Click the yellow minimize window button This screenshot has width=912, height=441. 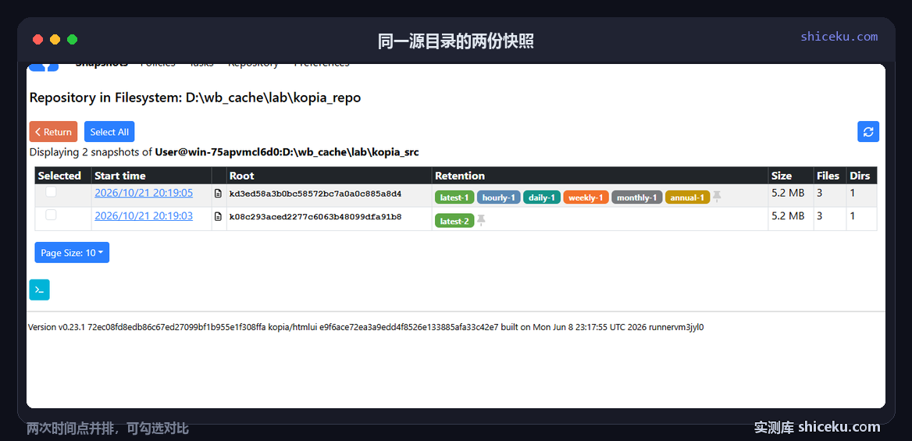(55, 40)
